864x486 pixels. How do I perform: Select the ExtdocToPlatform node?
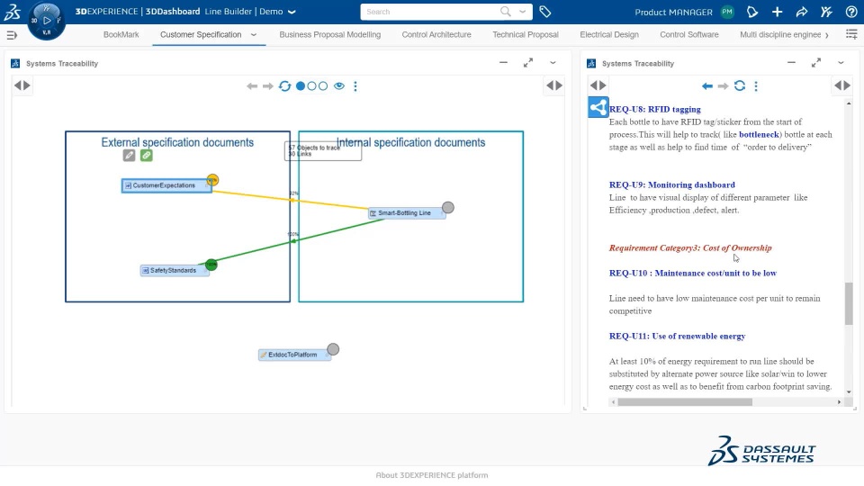(x=294, y=355)
